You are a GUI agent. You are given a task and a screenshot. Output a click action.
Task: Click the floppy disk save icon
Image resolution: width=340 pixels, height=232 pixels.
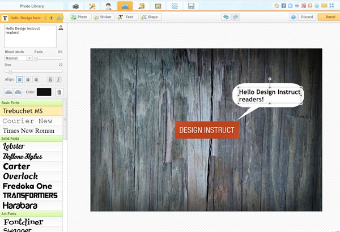tap(191, 6)
